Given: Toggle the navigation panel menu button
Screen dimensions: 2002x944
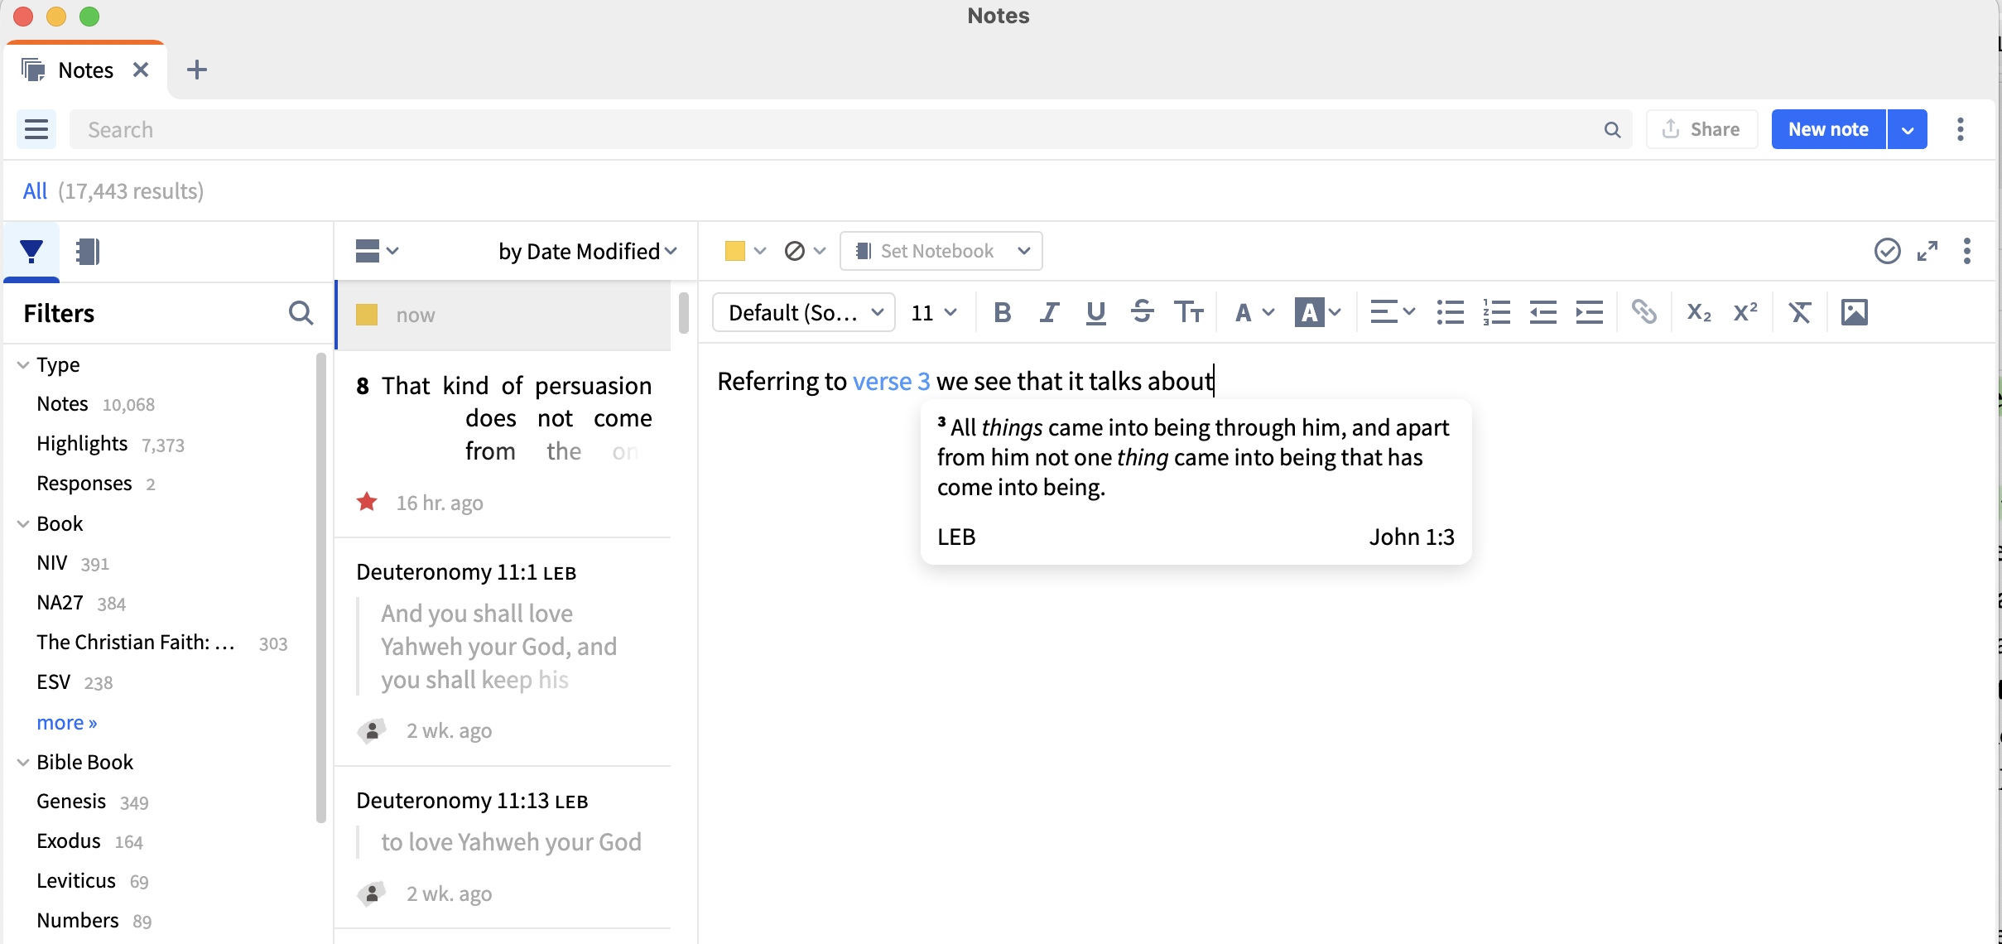Looking at the screenshot, I should click(36, 129).
